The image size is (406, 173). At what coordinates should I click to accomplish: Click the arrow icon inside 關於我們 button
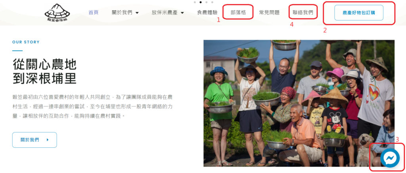click(48, 140)
